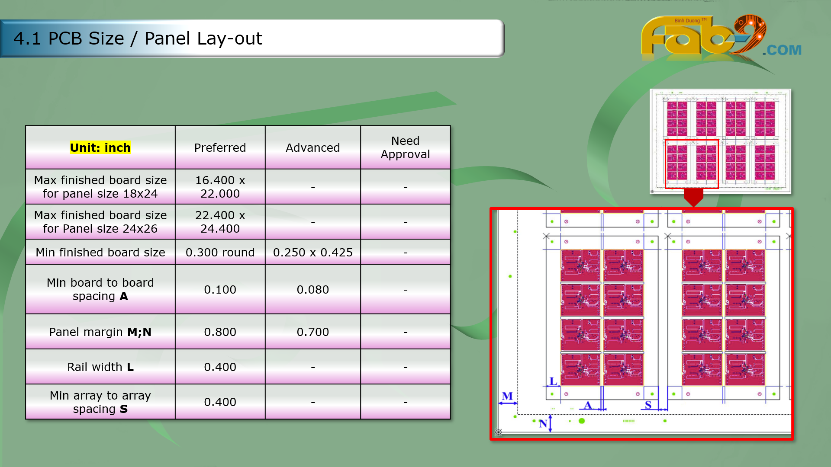831x467 pixels.
Task: Click 'Min array to array spacing S' label
Action: 100,402
